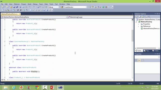
Task: Start debugging with the green play icon
Action: (x=46, y=7)
